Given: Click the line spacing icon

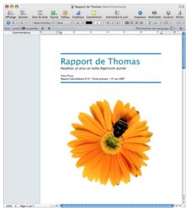Looking at the screenshot, I should (149, 23).
